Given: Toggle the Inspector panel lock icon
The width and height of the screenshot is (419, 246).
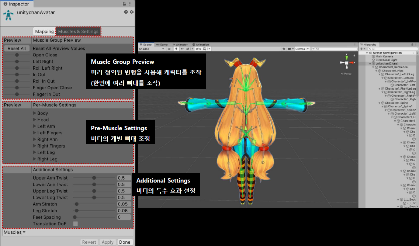Looking at the screenshot, I should pyautogui.click(x=124, y=4).
